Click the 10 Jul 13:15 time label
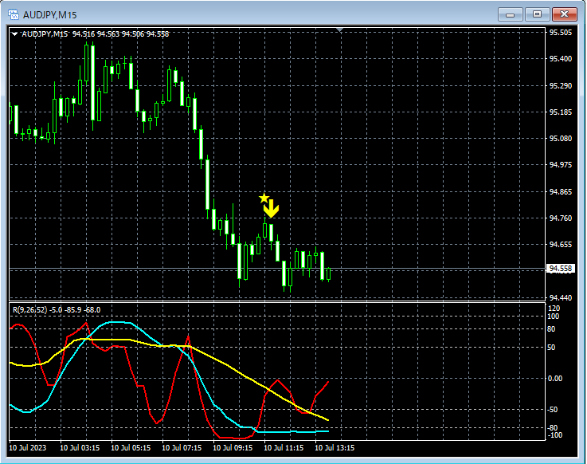Screen dimensions: 587x464 (335, 448)
